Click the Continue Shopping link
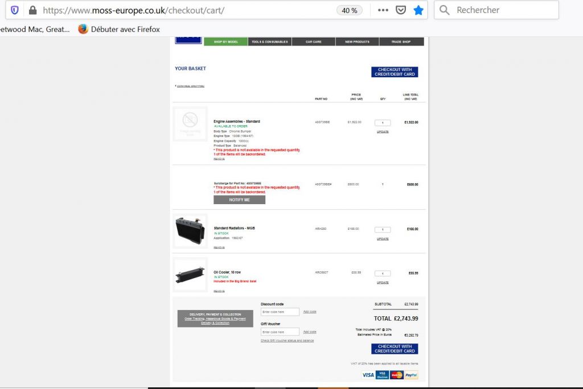583x389 pixels. (x=190, y=86)
